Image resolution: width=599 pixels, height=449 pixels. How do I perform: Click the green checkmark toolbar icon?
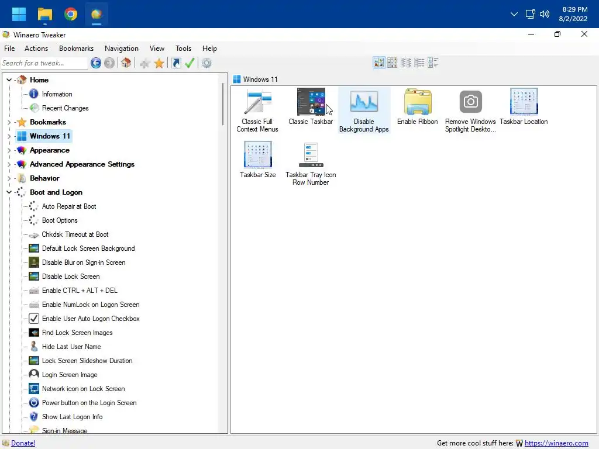point(190,63)
